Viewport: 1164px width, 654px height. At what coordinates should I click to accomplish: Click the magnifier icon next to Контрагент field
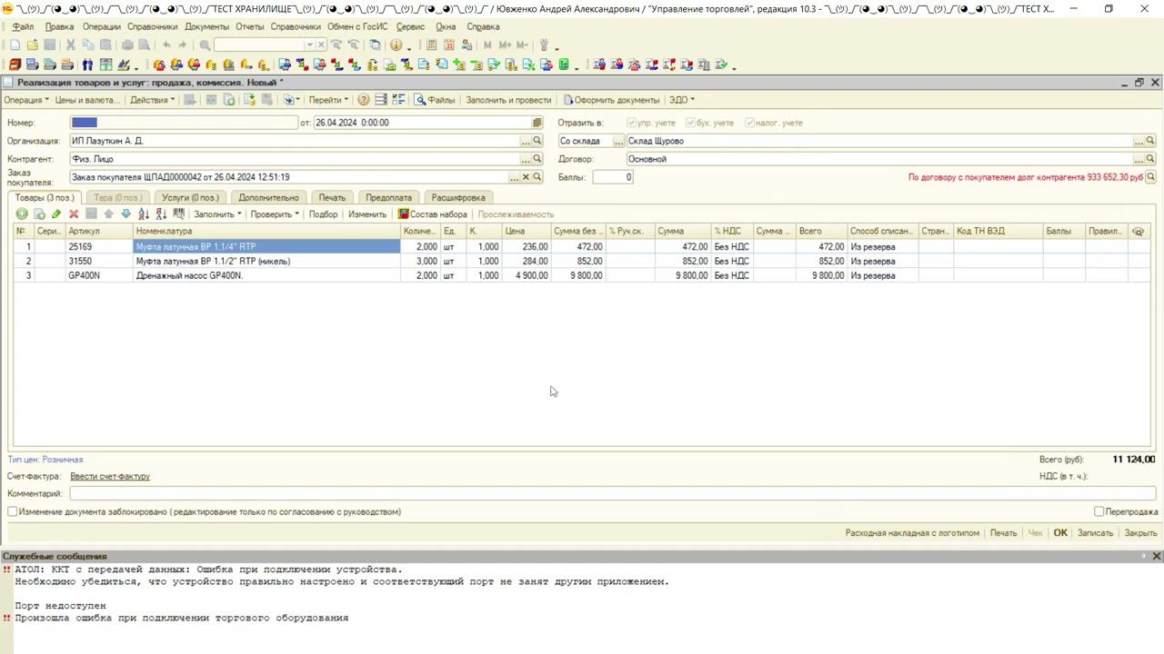(x=537, y=159)
